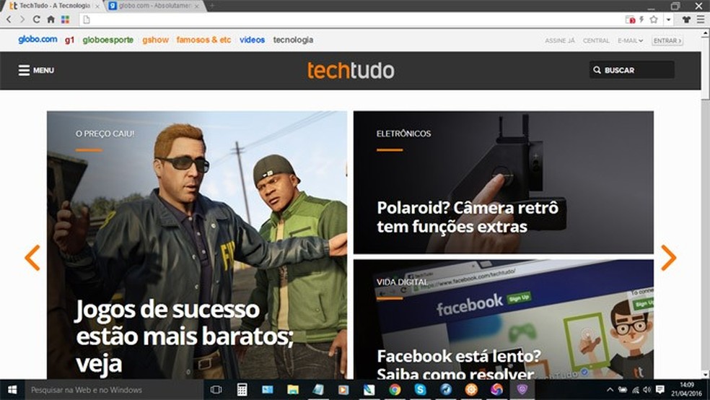Close the TechTudo tab
The width and height of the screenshot is (710, 400).
coord(97,6)
